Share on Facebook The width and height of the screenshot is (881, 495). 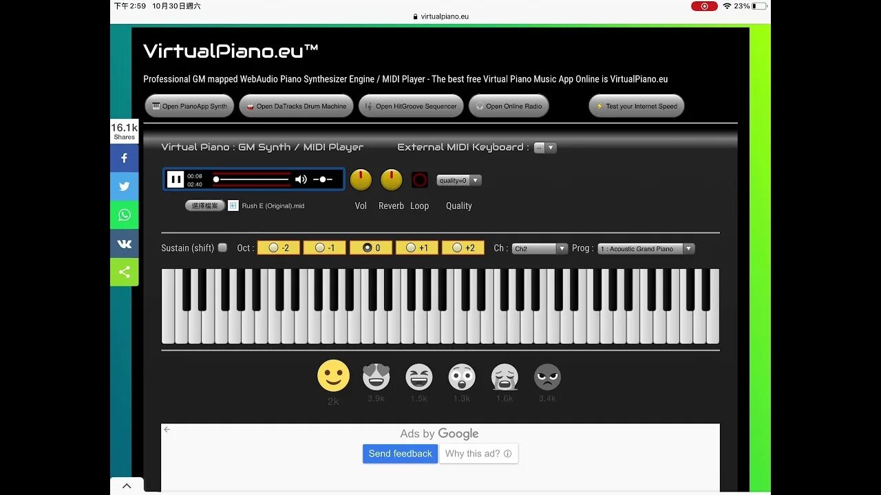(125, 158)
